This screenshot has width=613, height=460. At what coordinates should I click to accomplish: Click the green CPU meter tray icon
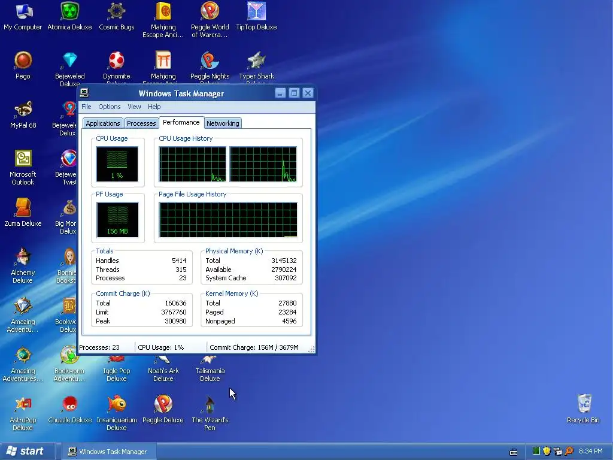point(536,451)
